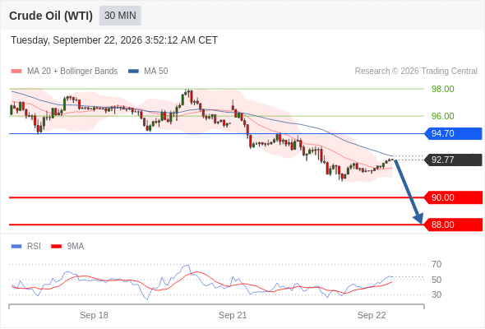485x329 pixels.
Task: Click the Sep 21 date axis label
Action: pyautogui.click(x=233, y=315)
